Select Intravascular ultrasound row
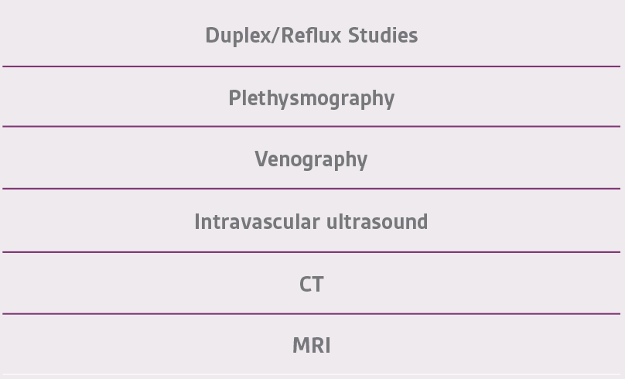Viewport: 625px width, 379px height. click(x=311, y=220)
